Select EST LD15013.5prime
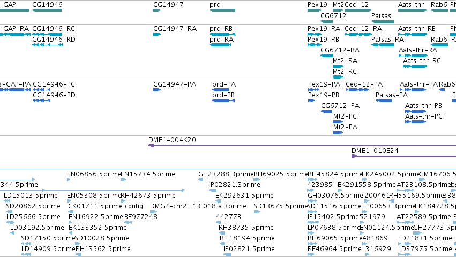456x257 pixels. [x=31, y=196]
